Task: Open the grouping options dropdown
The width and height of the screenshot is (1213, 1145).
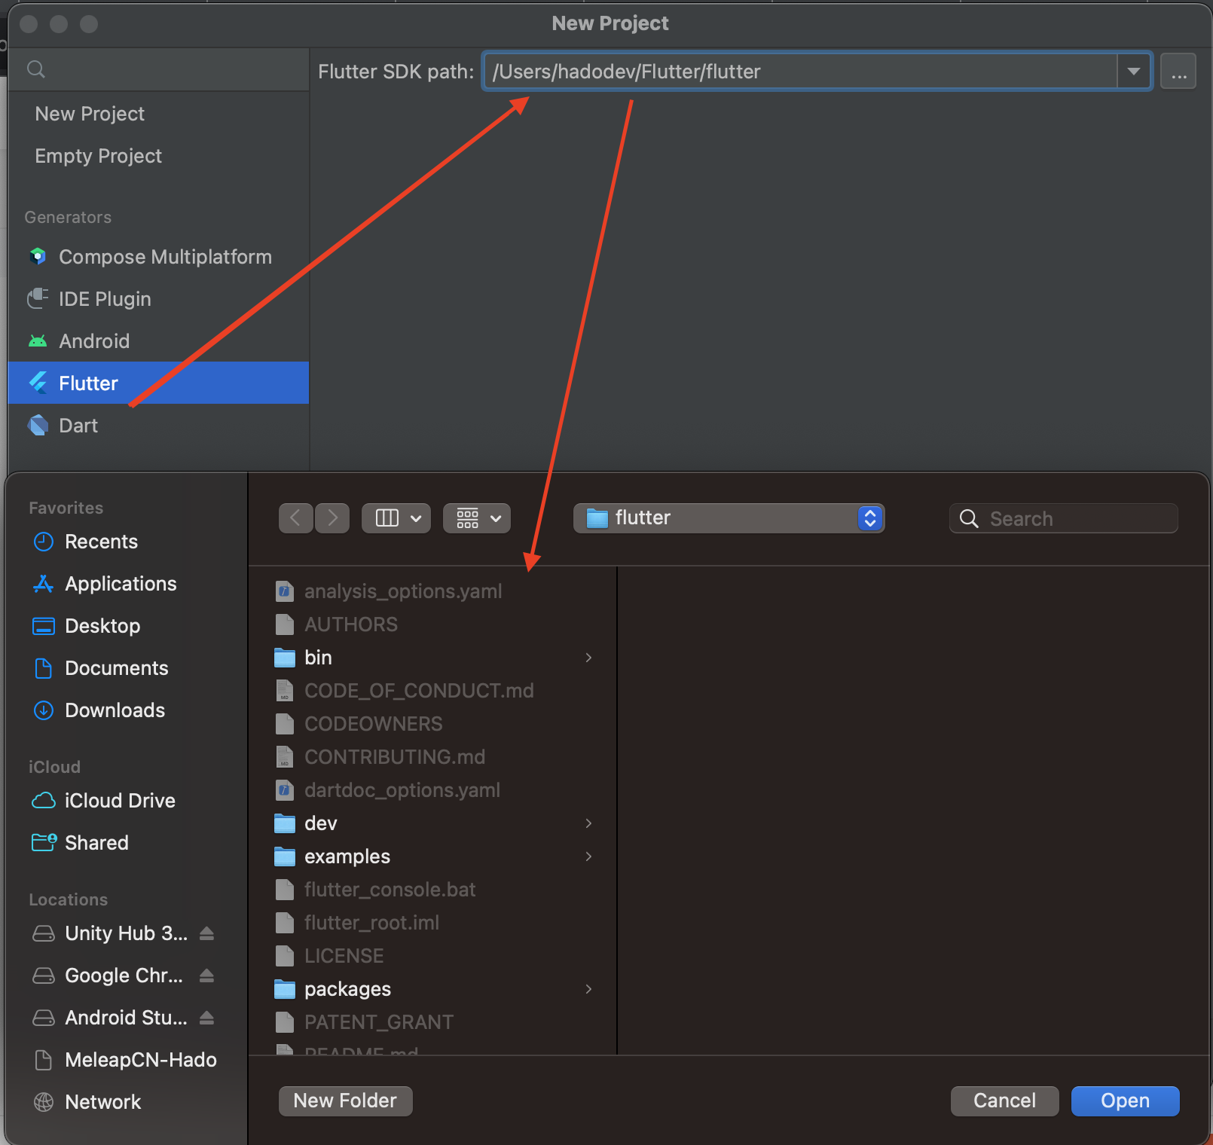Action: 477,518
